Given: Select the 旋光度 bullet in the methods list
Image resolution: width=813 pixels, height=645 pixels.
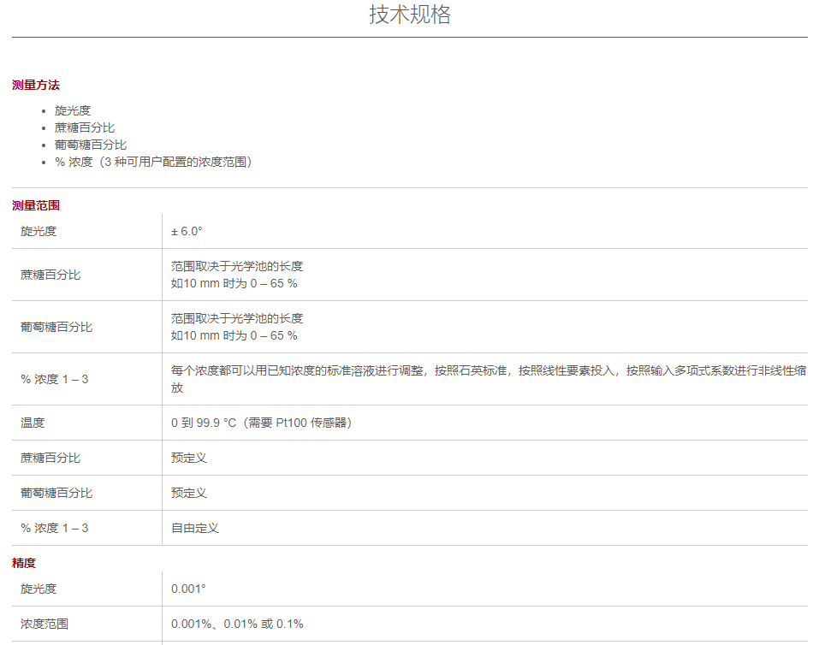Looking at the screenshot, I should (x=73, y=110).
